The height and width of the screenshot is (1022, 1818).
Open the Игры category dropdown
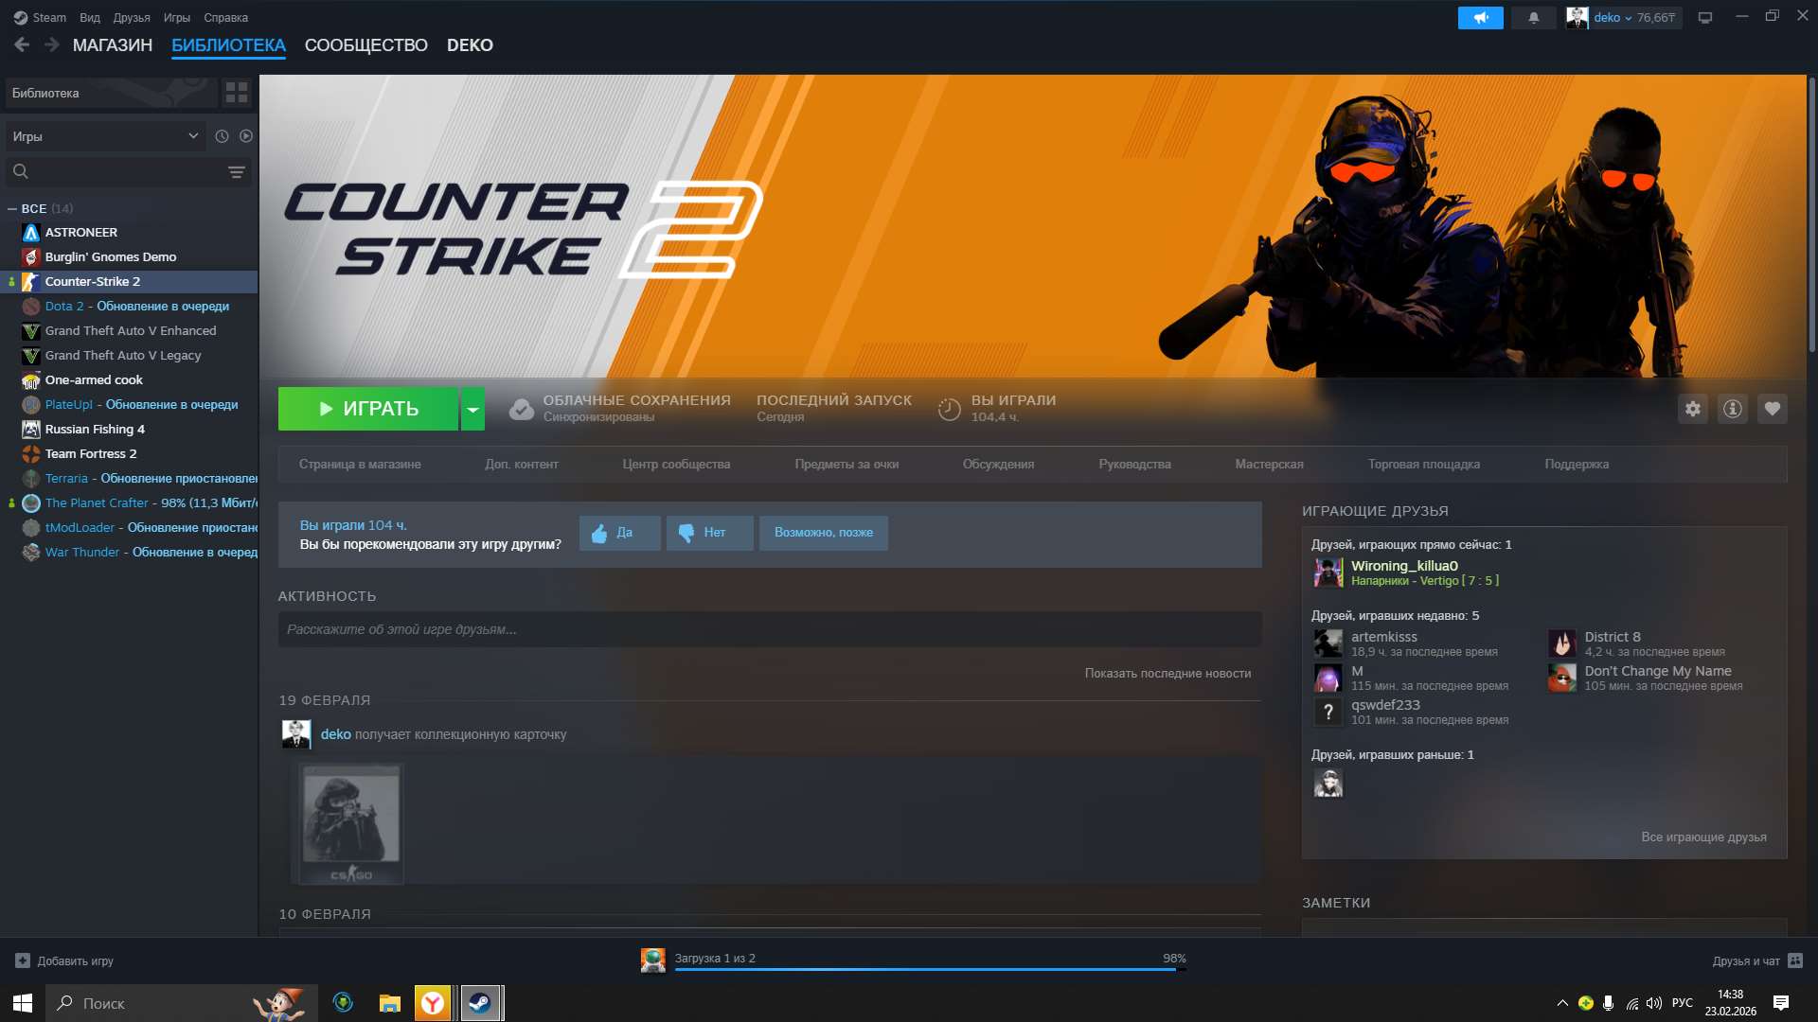tap(104, 136)
